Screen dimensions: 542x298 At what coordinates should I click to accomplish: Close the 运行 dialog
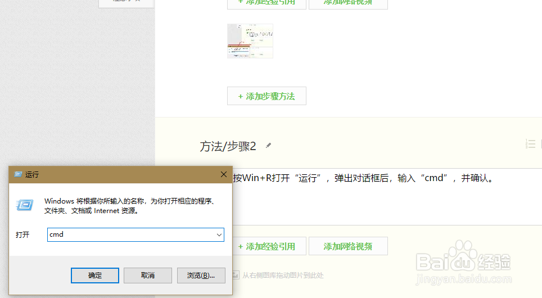point(224,174)
